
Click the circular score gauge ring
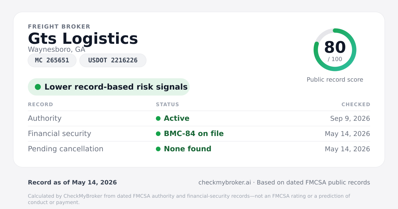point(335,50)
